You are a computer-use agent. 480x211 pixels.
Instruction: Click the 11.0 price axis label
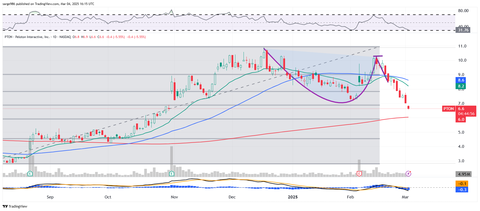(x=462, y=46)
